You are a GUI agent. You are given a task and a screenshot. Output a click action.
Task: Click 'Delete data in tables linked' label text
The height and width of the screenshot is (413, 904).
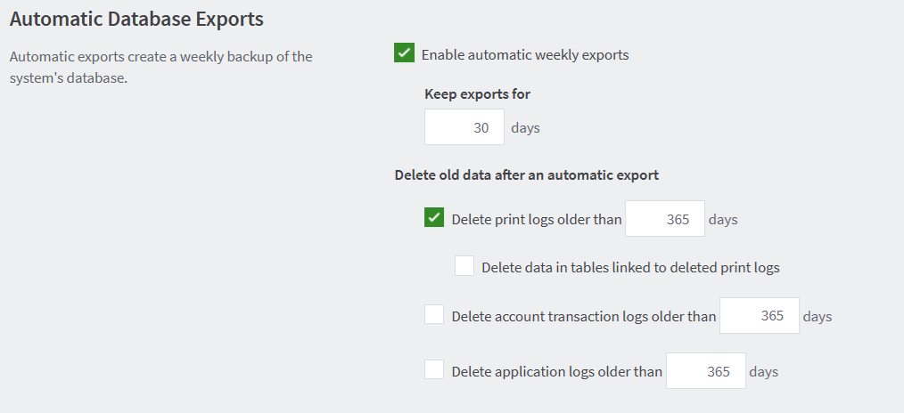click(x=630, y=267)
